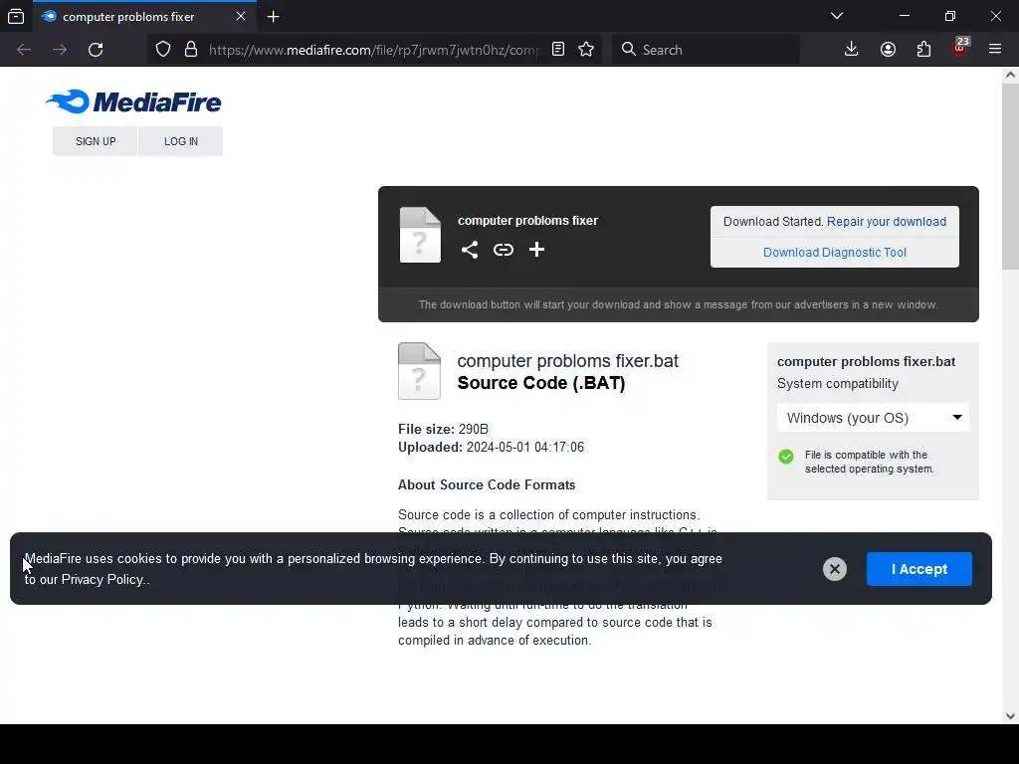Viewport: 1019px width, 764px height.
Task: Click the Repair your download link
Action: pos(887,222)
